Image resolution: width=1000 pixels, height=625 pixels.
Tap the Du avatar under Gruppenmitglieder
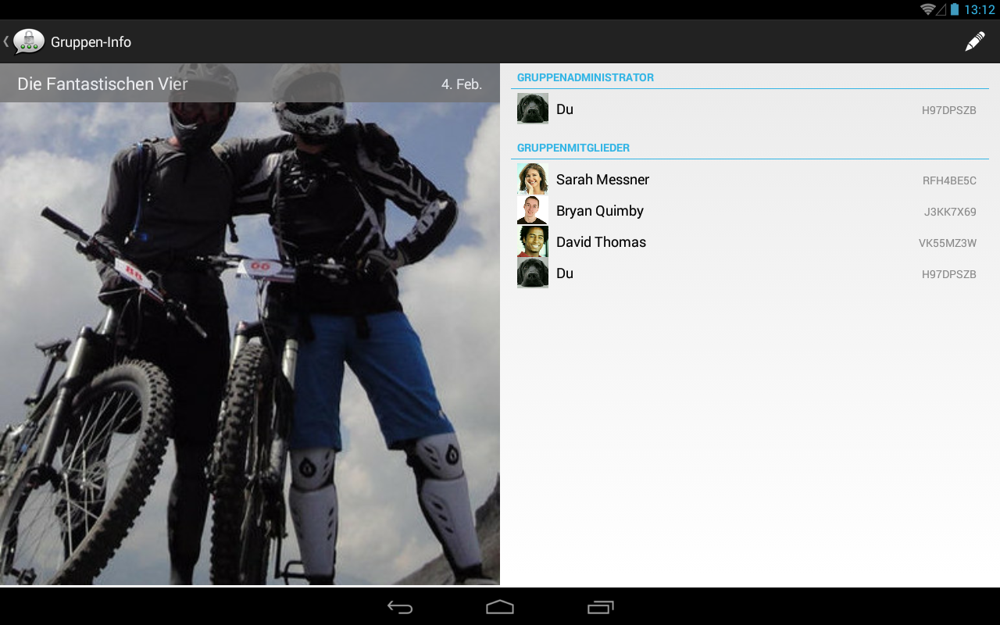coord(533,273)
